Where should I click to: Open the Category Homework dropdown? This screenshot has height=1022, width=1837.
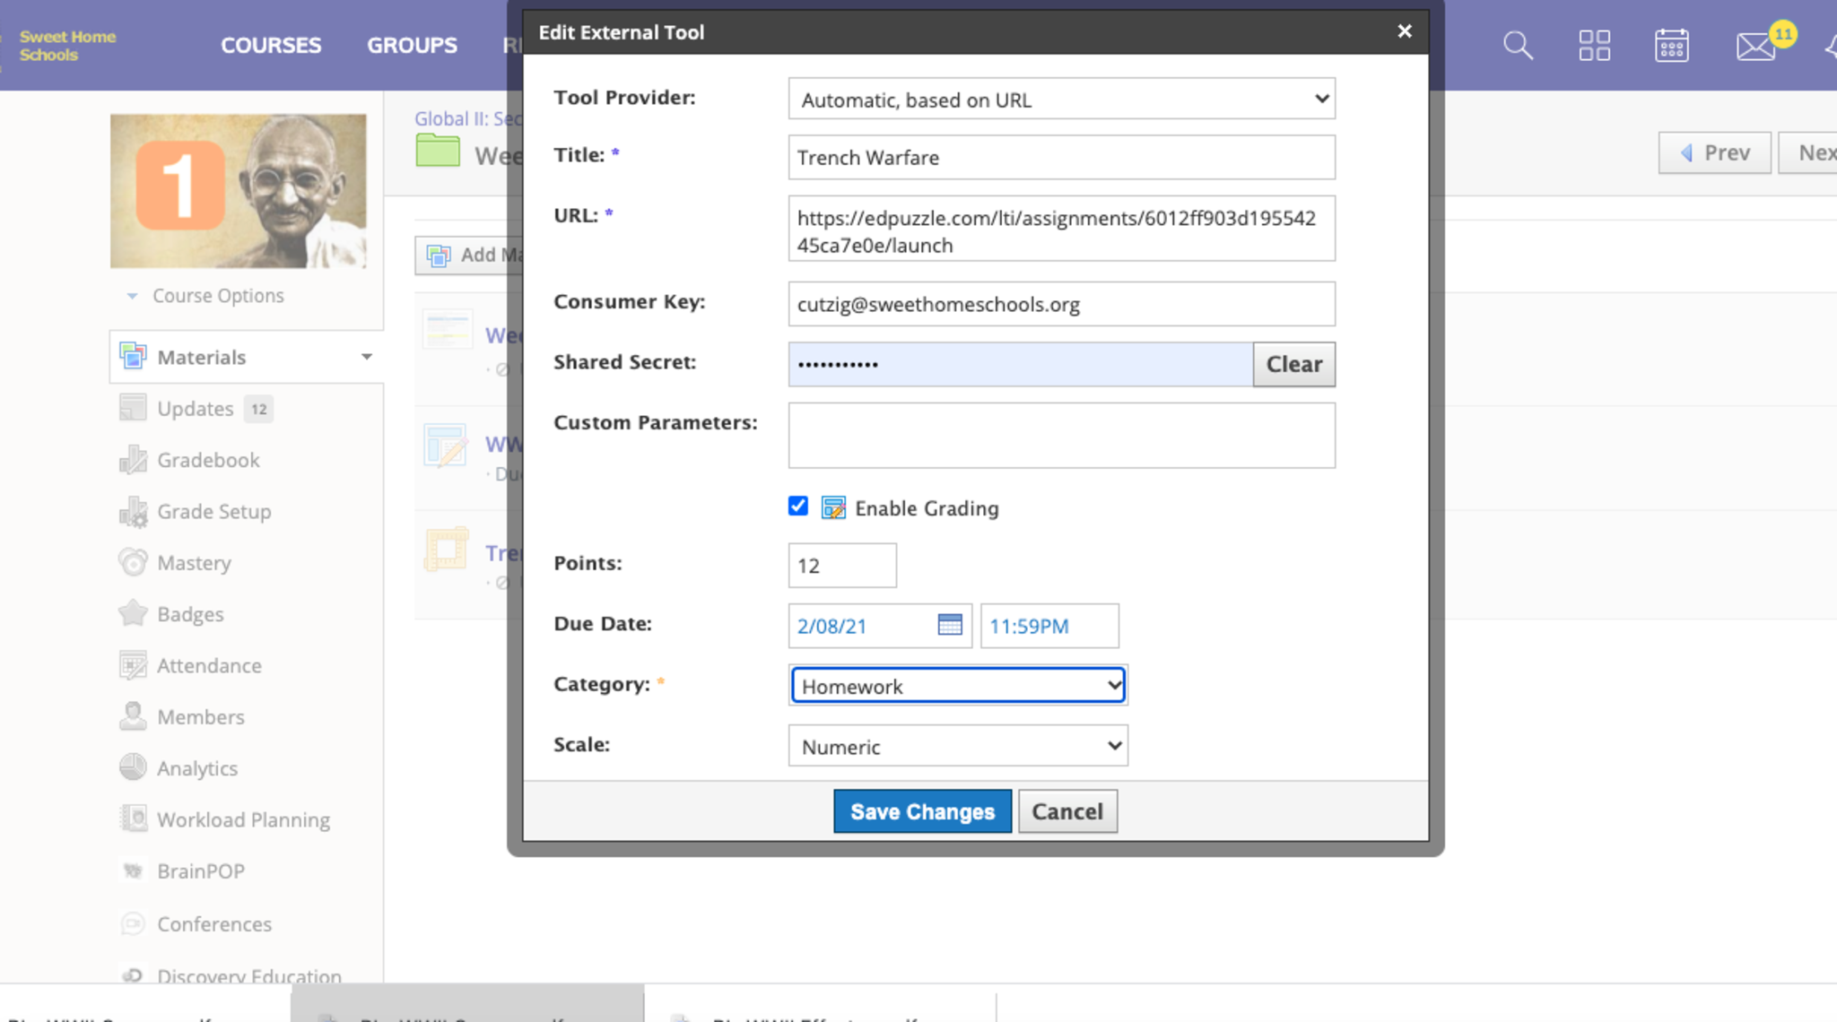[958, 686]
